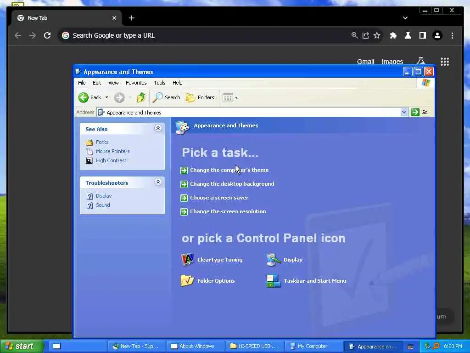This screenshot has height=353, width=470.
Task: Click Choose a screen saver
Action: coord(219,198)
